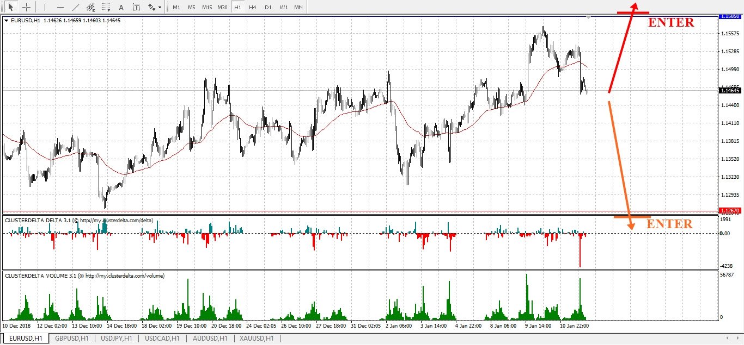Image resolution: width=744 pixels, height=345 pixels.
Task: Toggle the H1 timeframe button
Action: [237, 8]
